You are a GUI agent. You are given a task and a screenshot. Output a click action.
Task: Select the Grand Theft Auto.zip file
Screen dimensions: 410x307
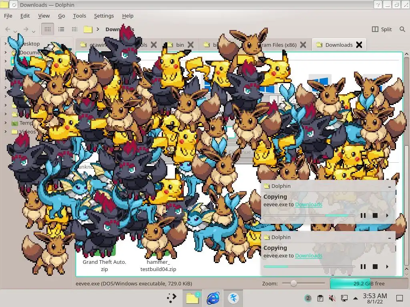coord(105,265)
